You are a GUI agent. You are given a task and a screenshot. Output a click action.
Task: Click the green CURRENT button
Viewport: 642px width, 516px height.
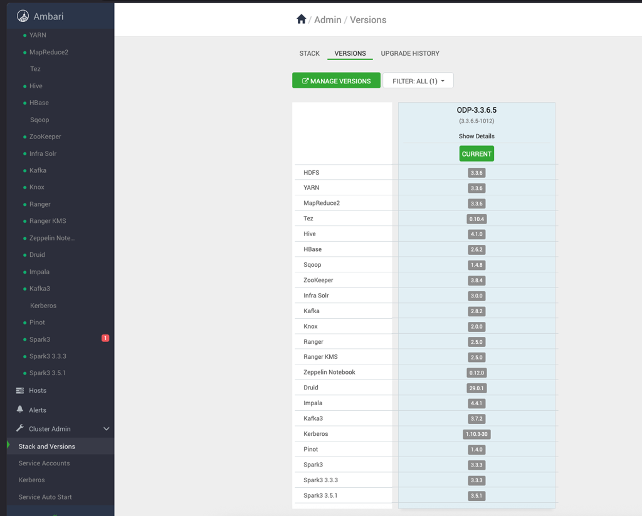[x=476, y=154]
